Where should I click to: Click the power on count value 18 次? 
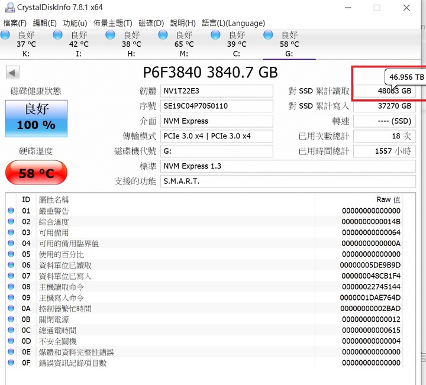(385, 136)
